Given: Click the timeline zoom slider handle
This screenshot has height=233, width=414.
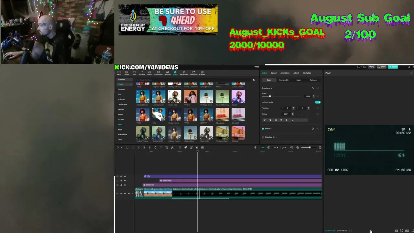Looking at the screenshot, I should pos(310,148).
